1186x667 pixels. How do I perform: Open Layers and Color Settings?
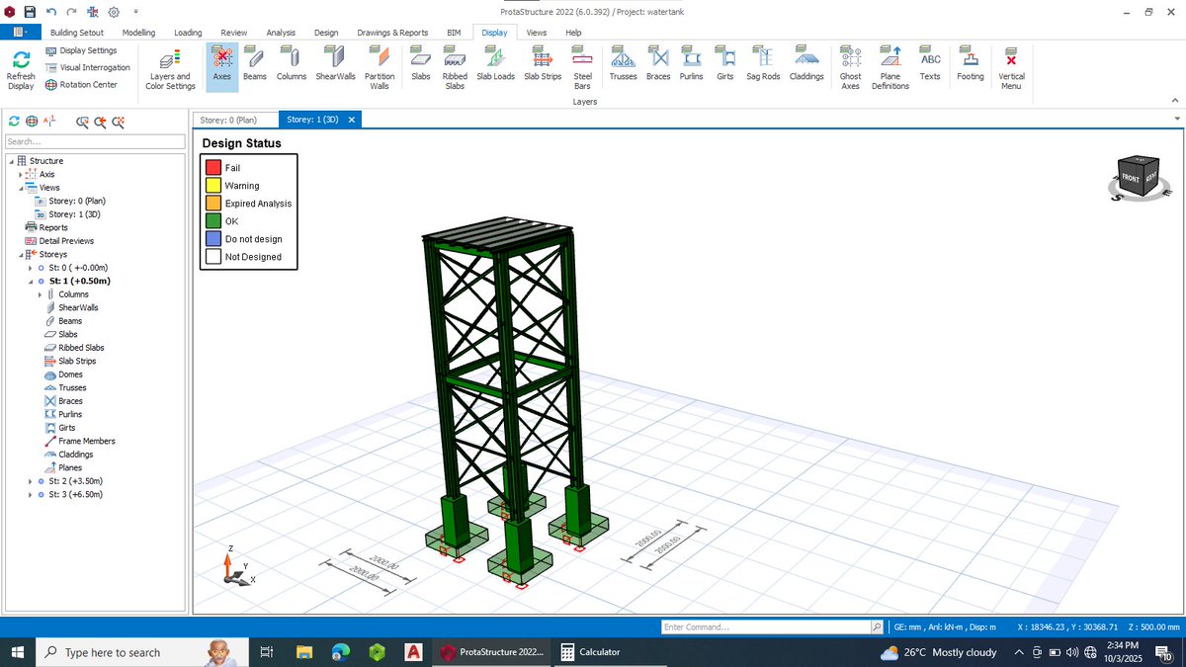pyautogui.click(x=170, y=68)
